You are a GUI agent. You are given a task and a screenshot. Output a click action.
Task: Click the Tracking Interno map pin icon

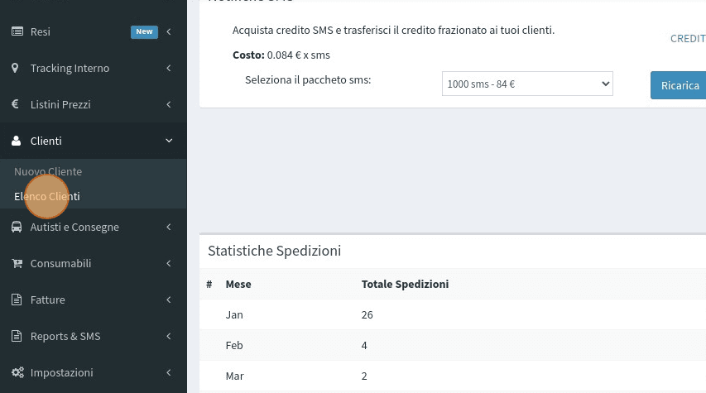[x=15, y=68]
